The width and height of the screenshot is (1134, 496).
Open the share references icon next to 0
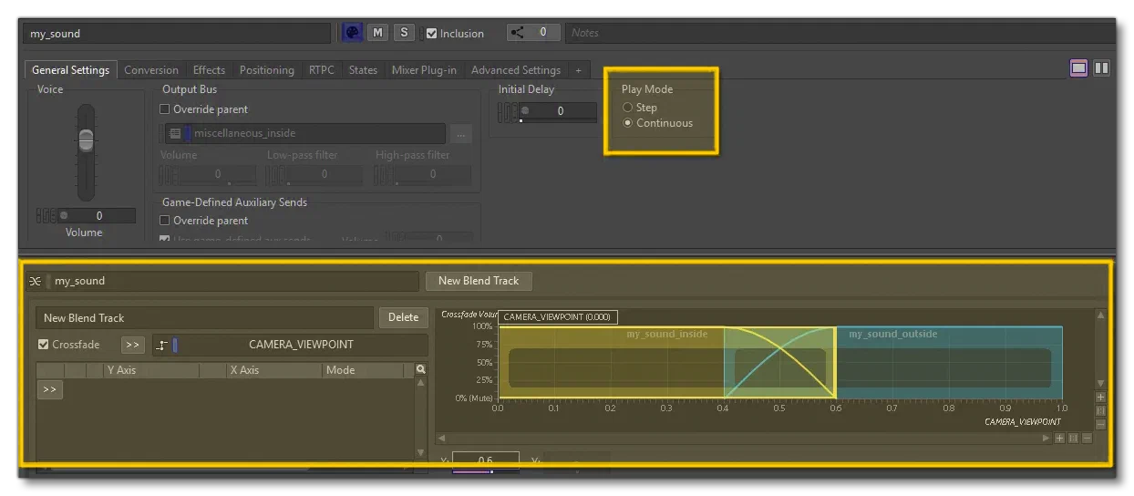point(517,32)
